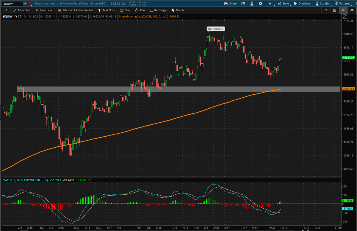Switch to grid chart layout icon

click(x=335, y=10)
